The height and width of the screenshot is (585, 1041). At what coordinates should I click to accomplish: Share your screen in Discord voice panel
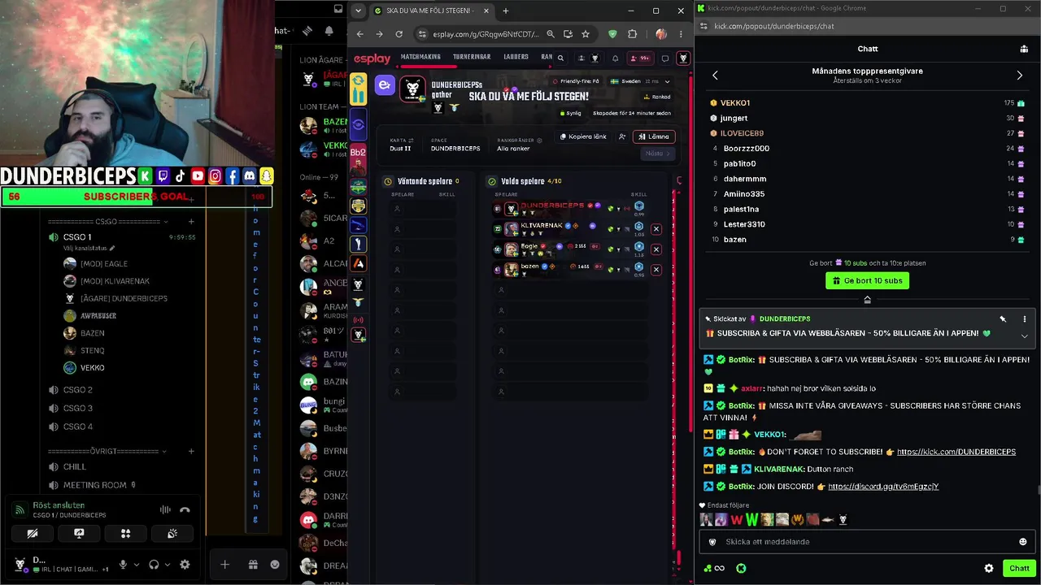pyautogui.click(x=79, y=534)
